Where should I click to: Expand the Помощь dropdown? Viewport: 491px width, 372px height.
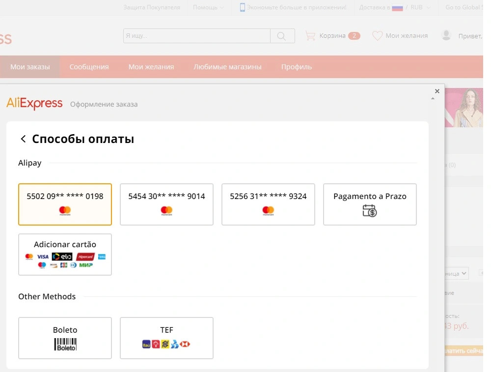coord(208,7)
